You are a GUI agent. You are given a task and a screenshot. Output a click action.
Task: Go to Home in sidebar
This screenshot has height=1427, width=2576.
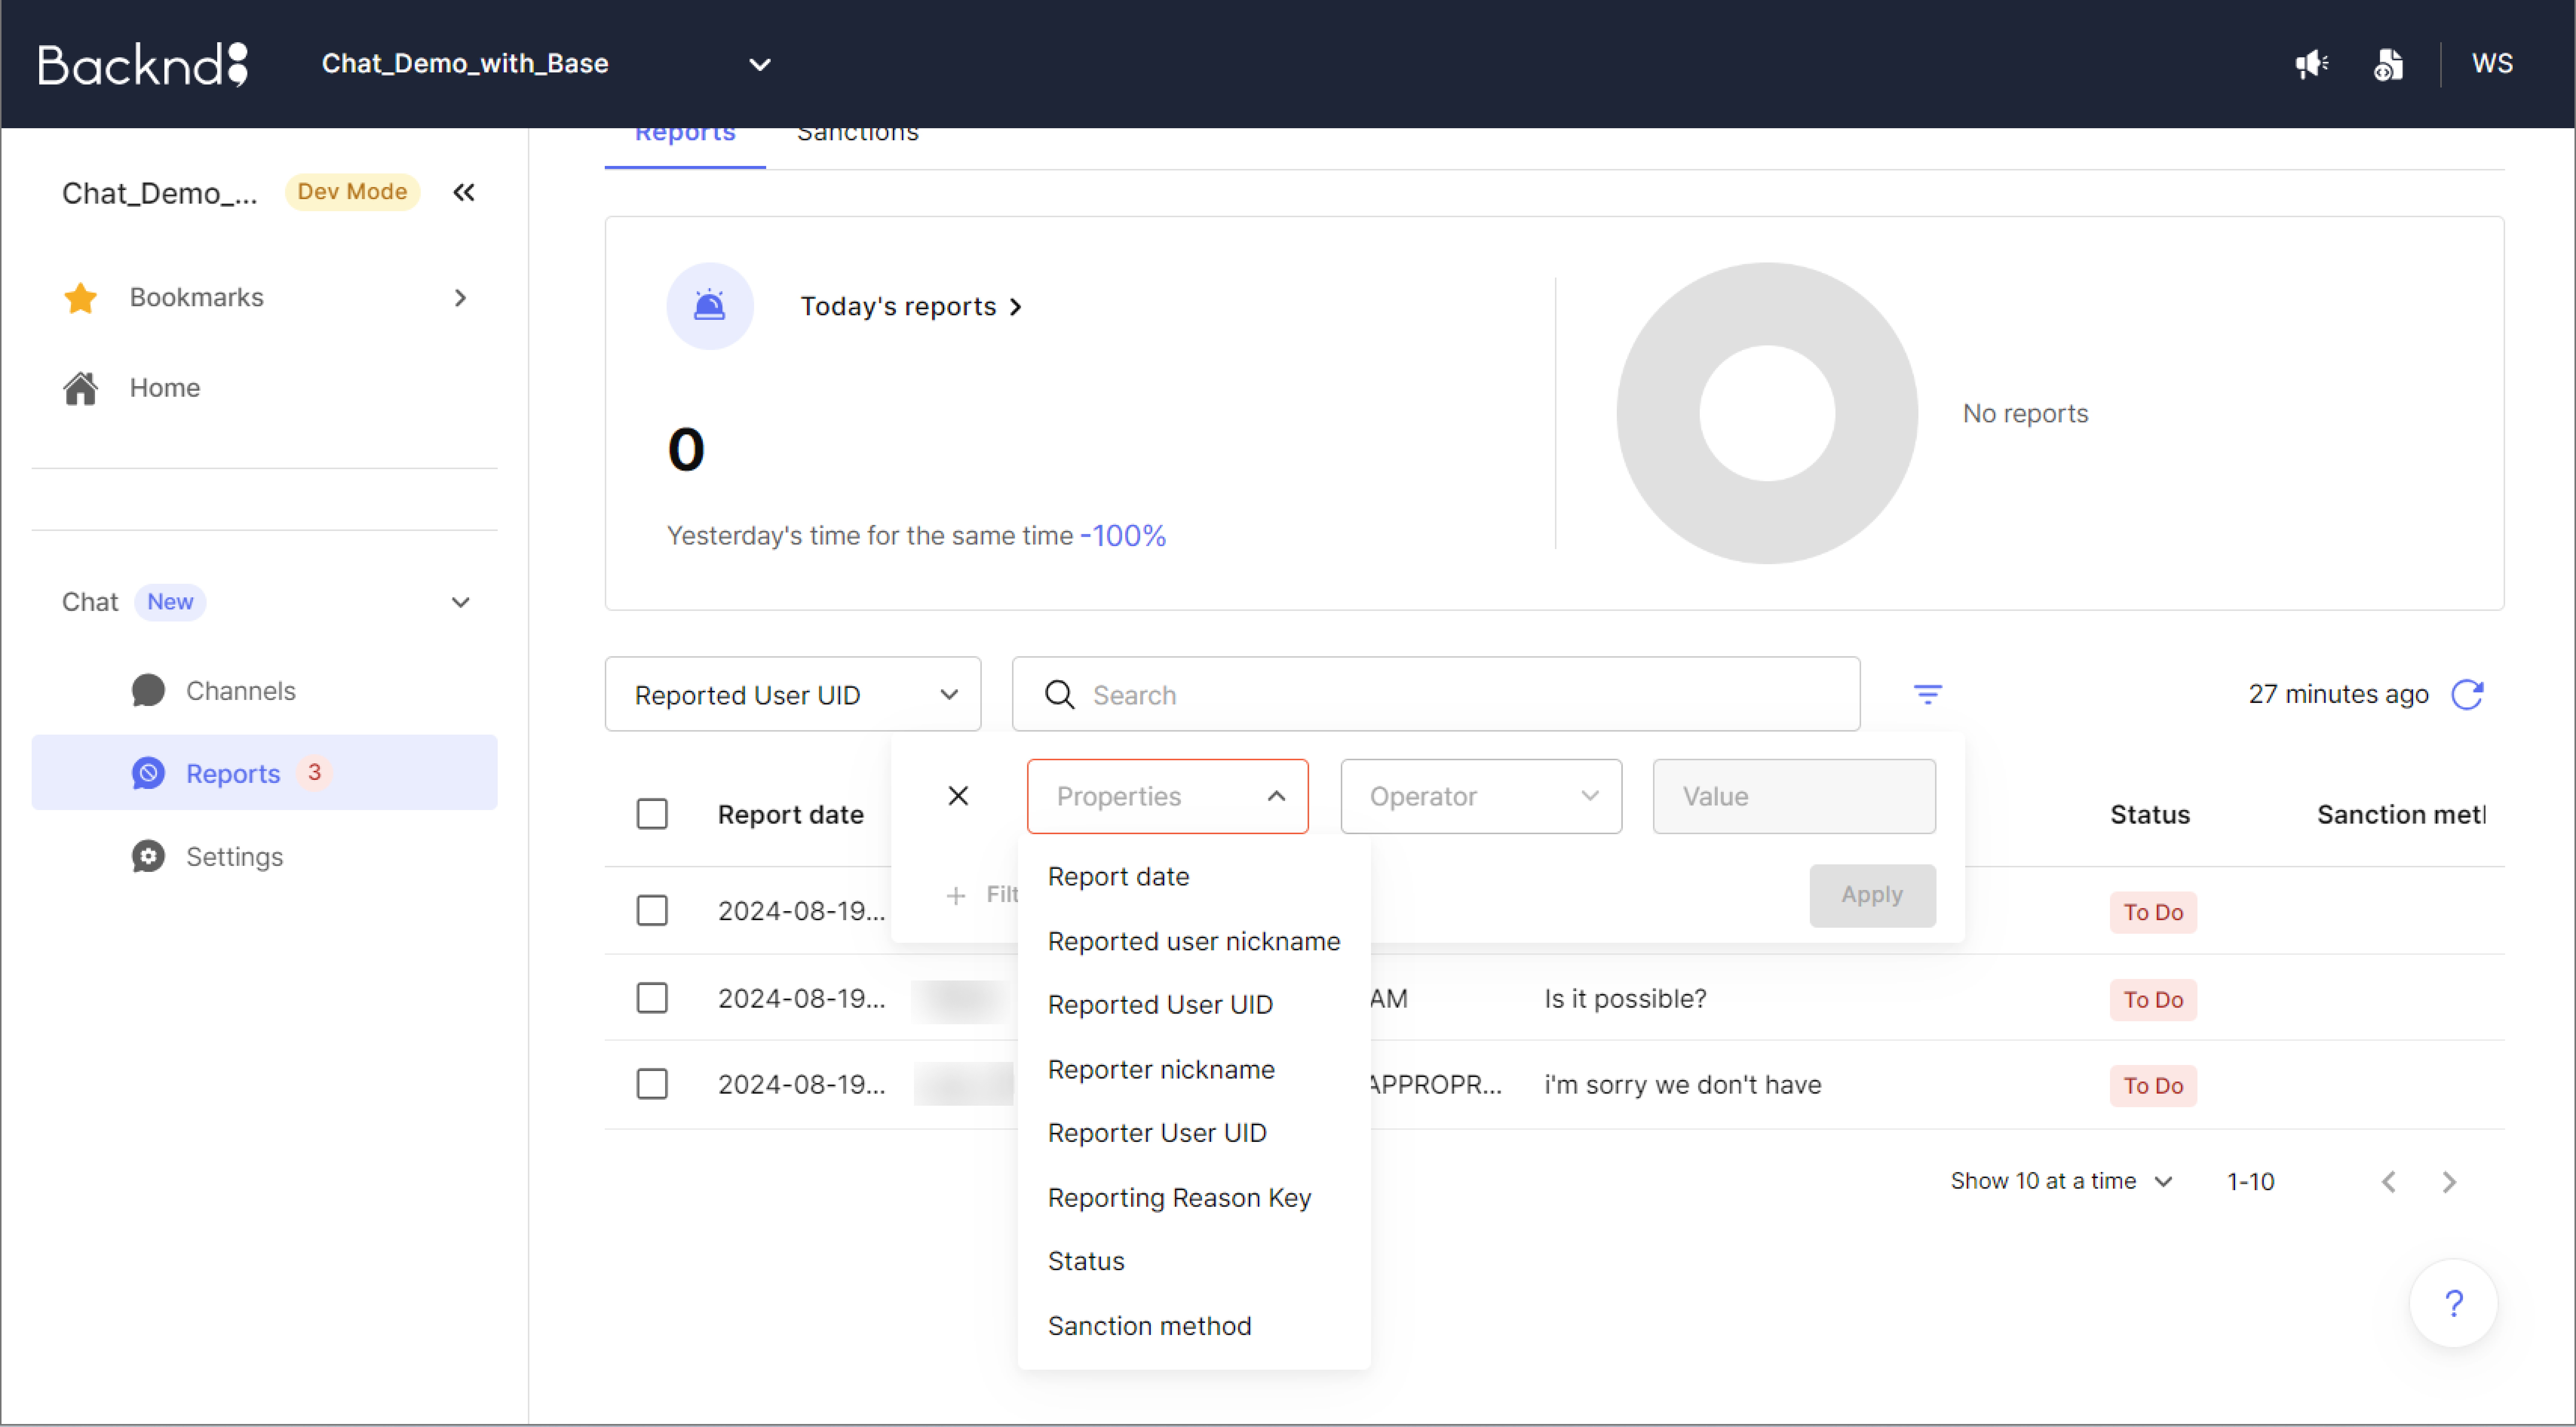pos(264,388)
